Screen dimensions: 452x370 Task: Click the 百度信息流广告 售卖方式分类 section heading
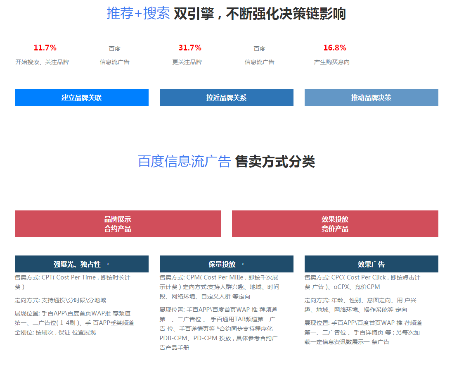pos(226,161)
